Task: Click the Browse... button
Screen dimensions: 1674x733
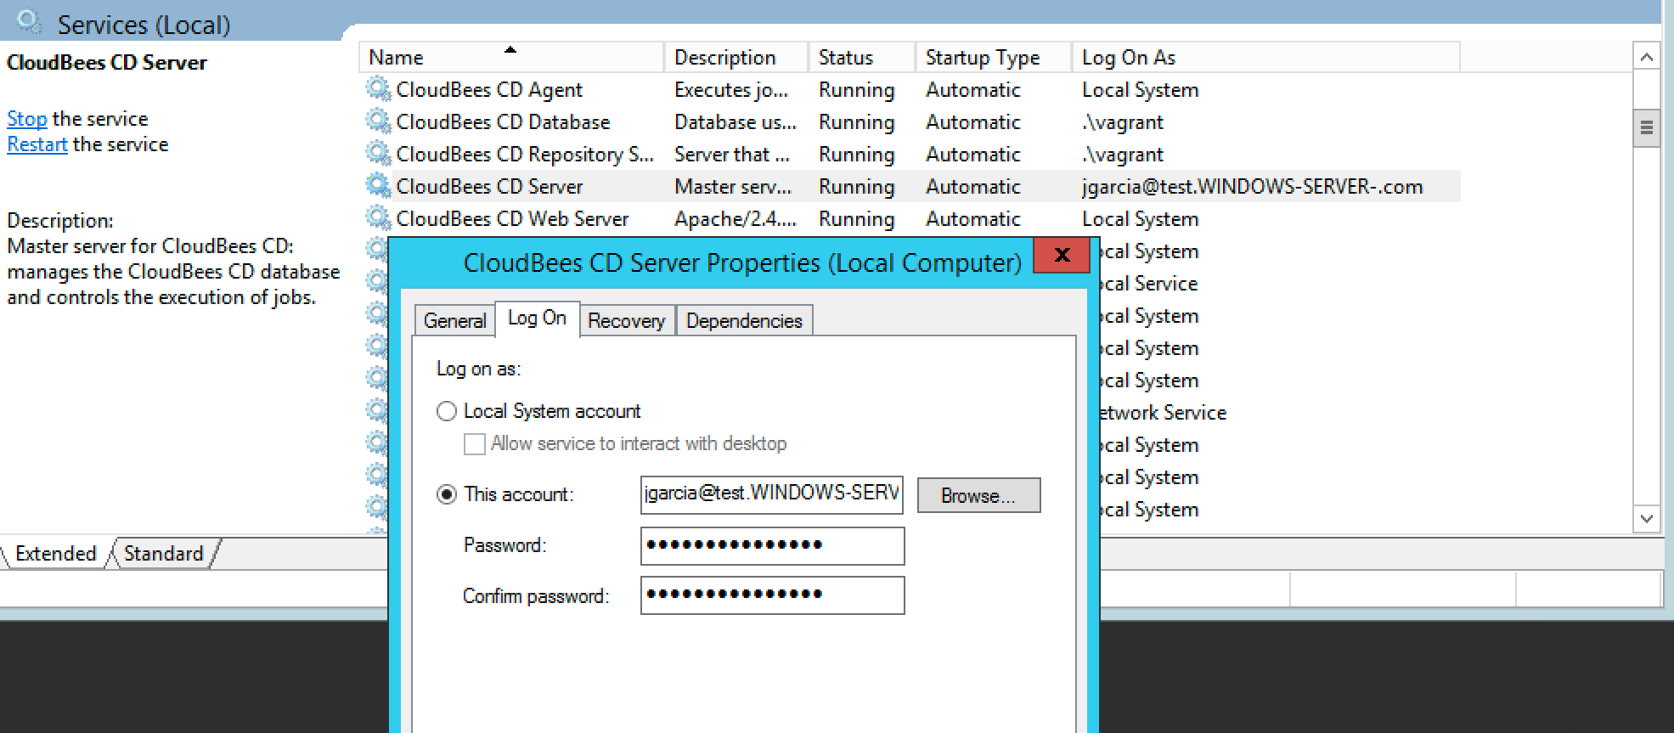Action: point(978,495)
